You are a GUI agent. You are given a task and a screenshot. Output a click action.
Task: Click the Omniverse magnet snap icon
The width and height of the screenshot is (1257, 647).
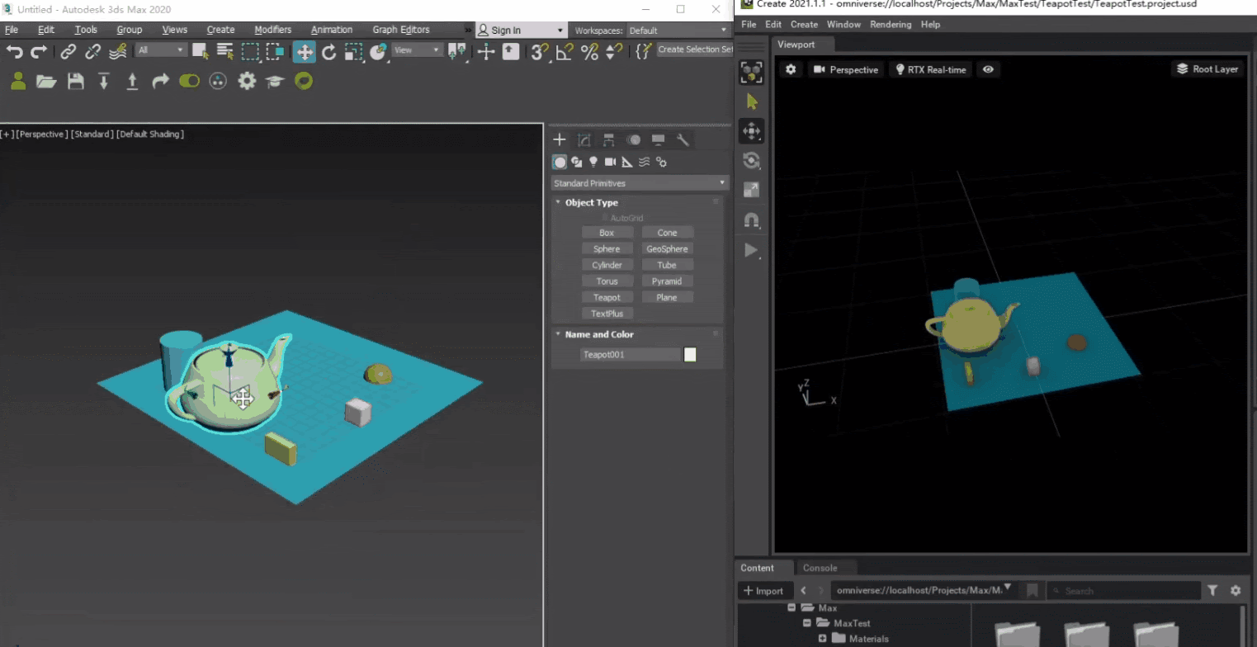point(751,220)
